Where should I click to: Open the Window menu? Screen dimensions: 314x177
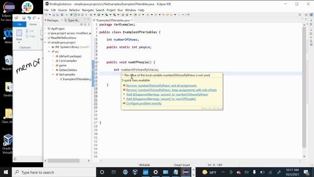click(131, 10)
